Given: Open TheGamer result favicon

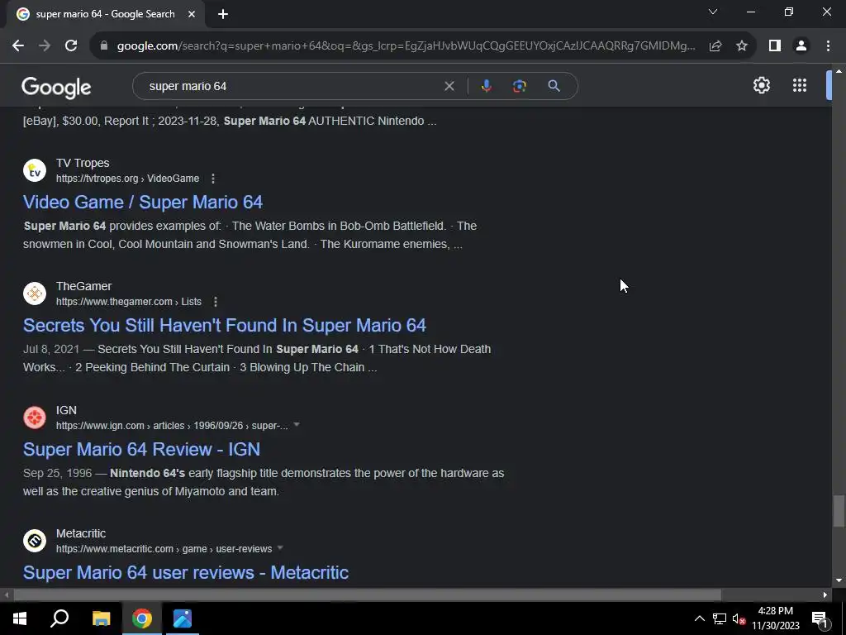Looking at the screenshot, I should point(35,294).
